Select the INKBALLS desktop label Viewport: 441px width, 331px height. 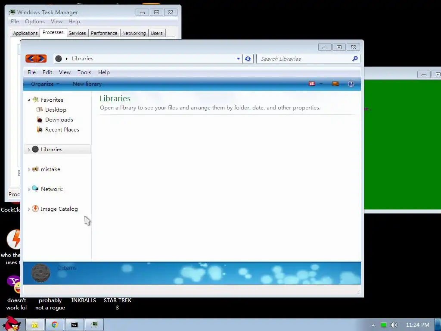coord(84,300)
